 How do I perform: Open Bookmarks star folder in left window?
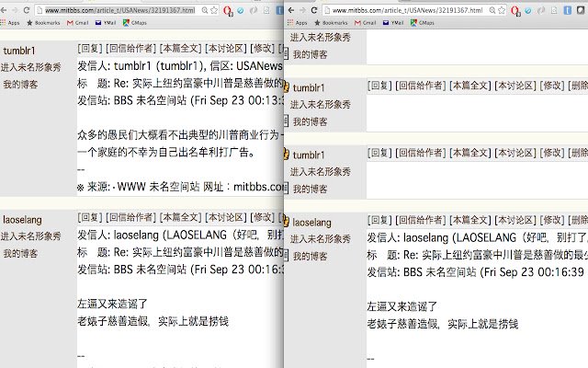coord(43,23)
